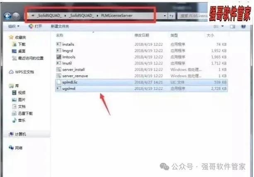Select the lmutil application file
254x177 pixels.
[141, 63]
